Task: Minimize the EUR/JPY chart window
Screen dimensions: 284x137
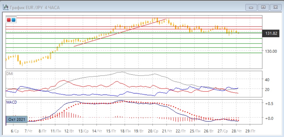Action: click(251, 7)
